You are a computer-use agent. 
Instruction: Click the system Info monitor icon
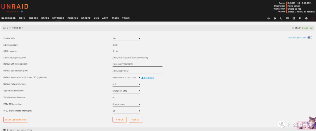294,18
